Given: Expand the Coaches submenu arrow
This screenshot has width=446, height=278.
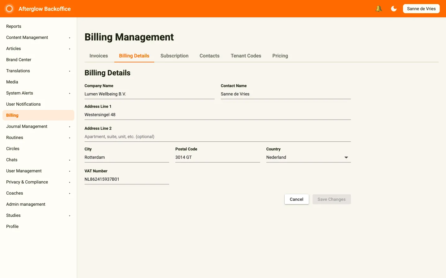Looking at the screenshot, I should [70, 193].
